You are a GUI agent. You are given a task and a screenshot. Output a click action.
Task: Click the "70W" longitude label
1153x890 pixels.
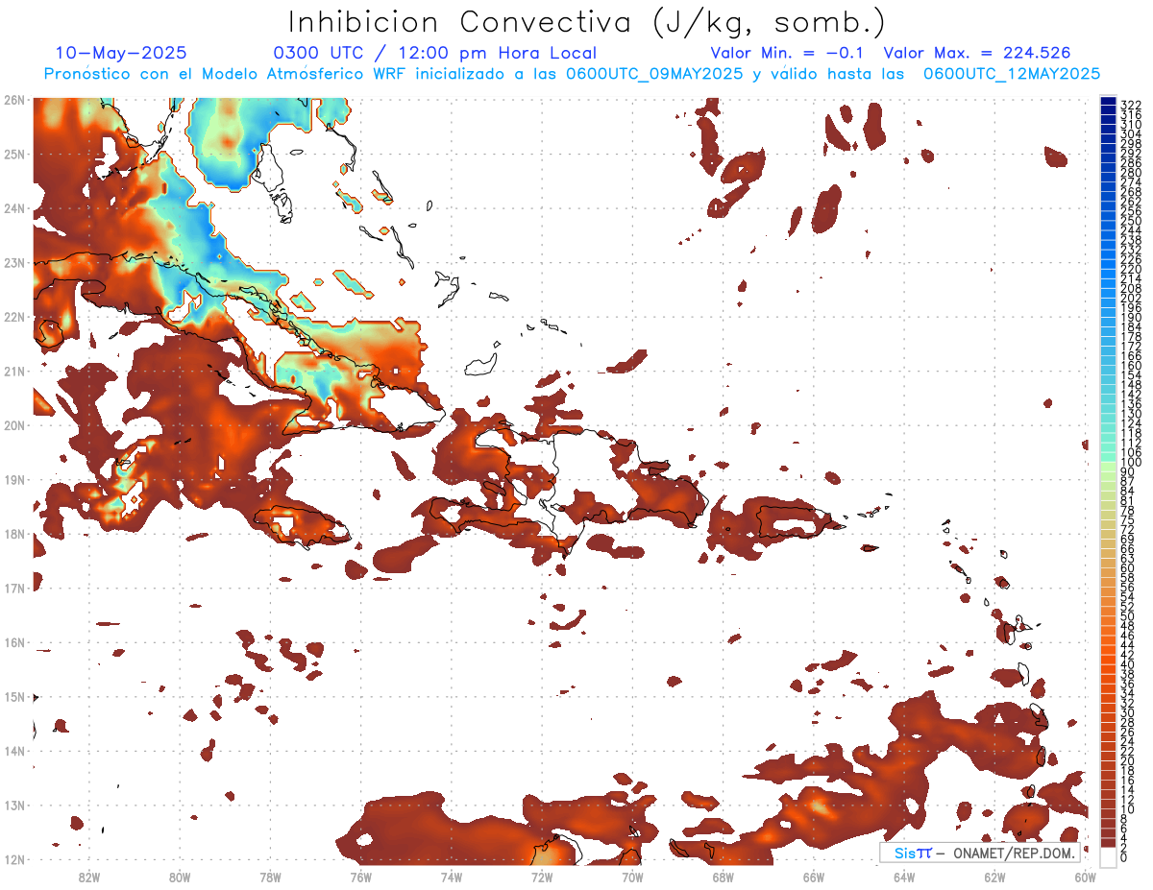coord(632,877)
